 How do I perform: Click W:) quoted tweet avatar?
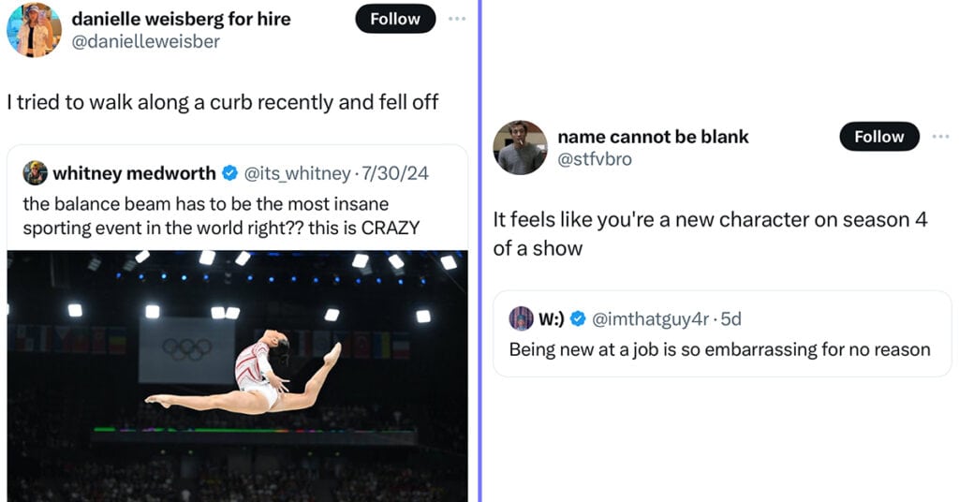tap(521, 318)
